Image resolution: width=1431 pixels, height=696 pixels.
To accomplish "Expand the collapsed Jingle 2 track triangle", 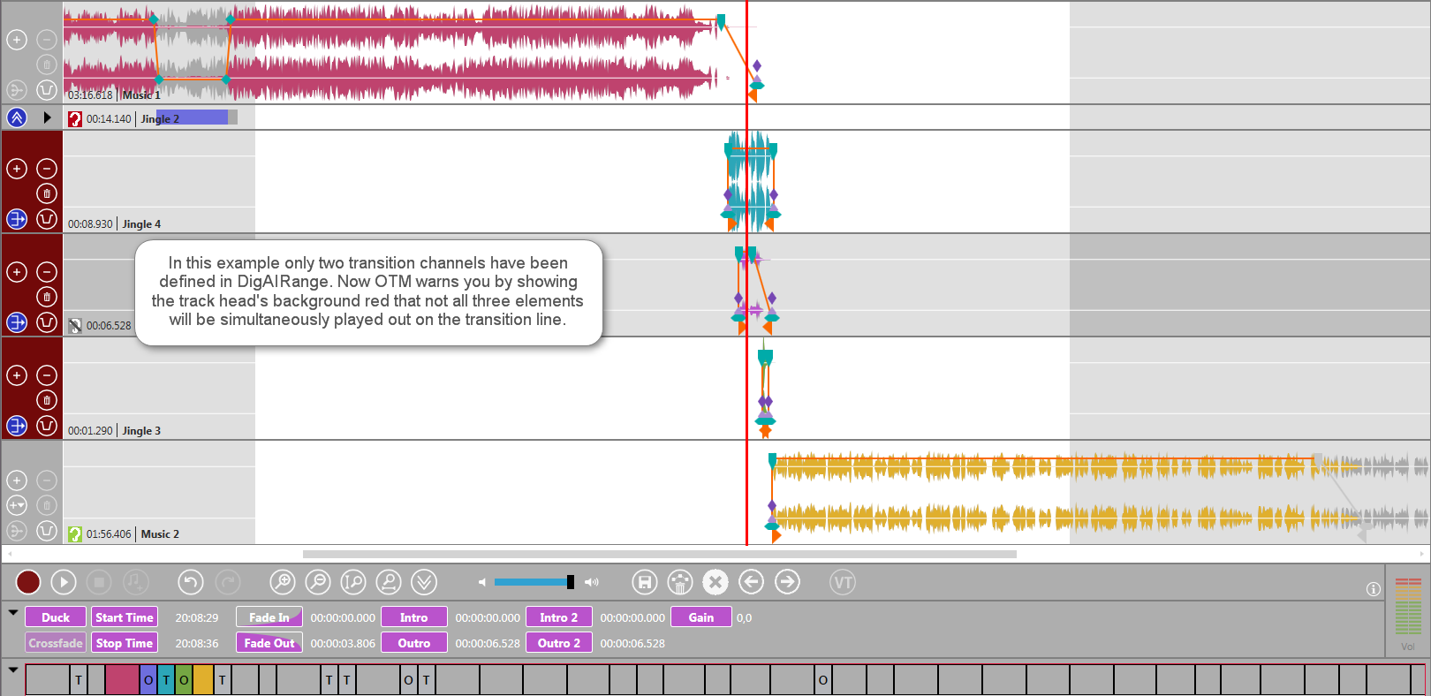I will tap(48, 117).
